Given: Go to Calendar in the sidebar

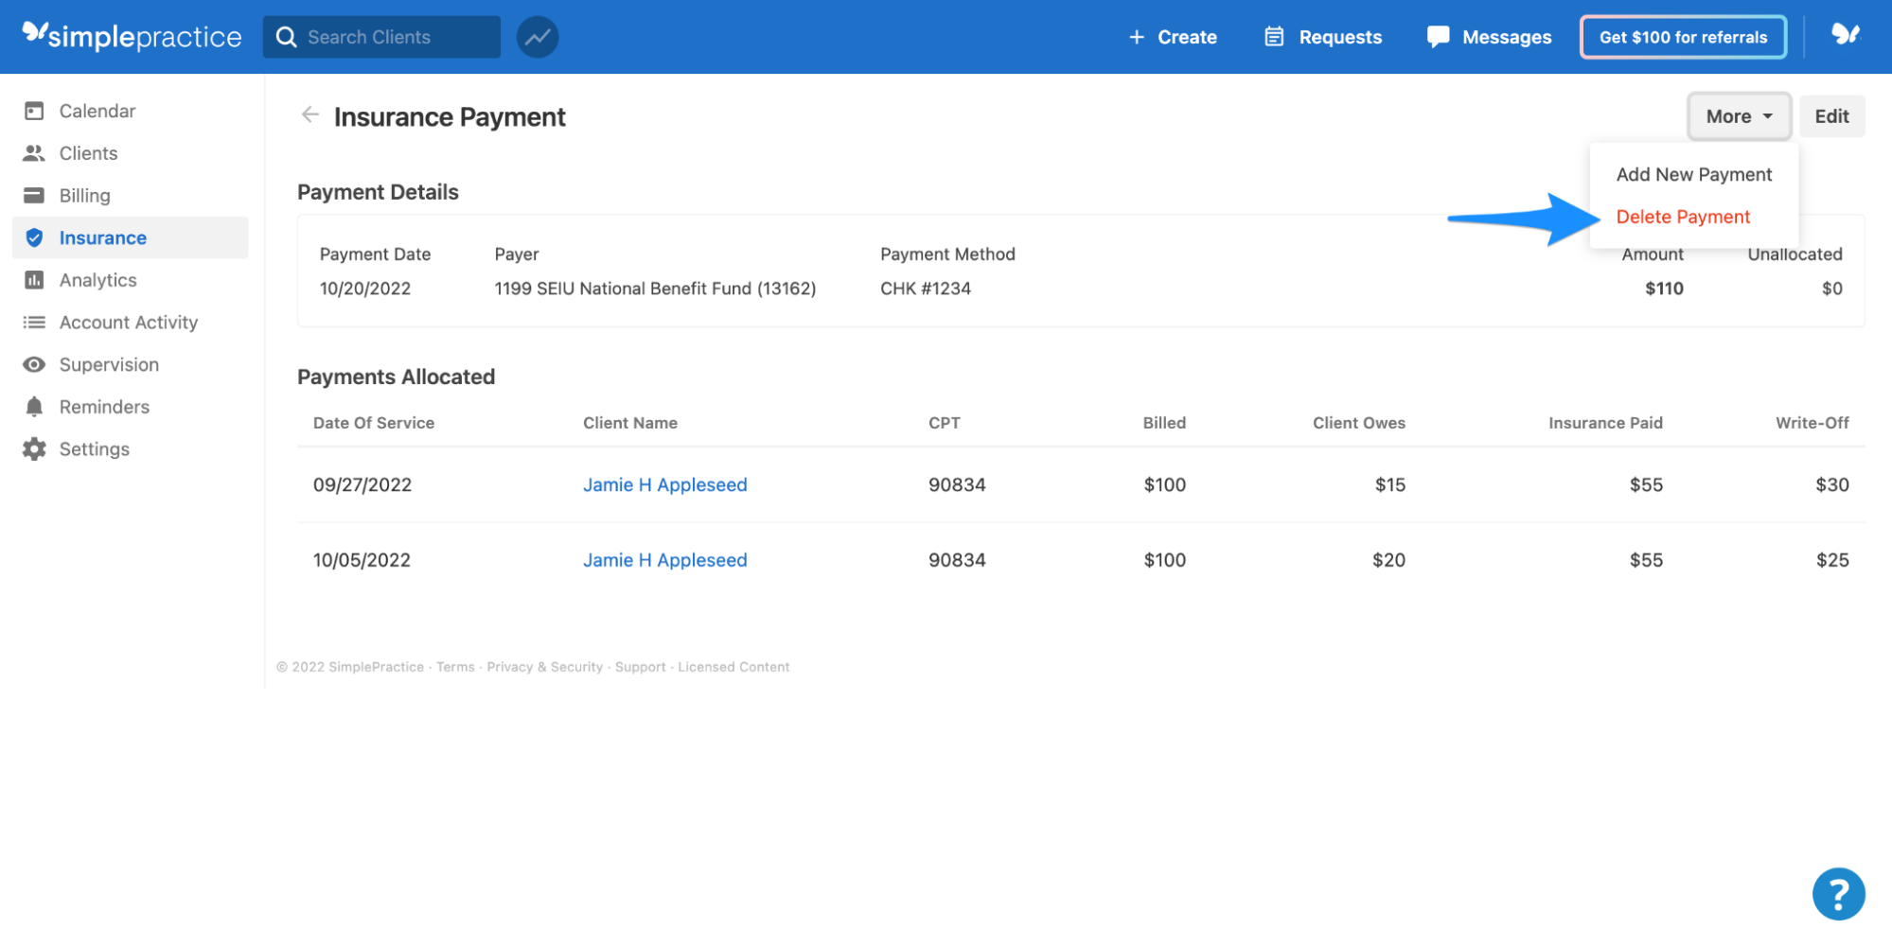Looking at the screenshot, I should (x=97, y=111).
